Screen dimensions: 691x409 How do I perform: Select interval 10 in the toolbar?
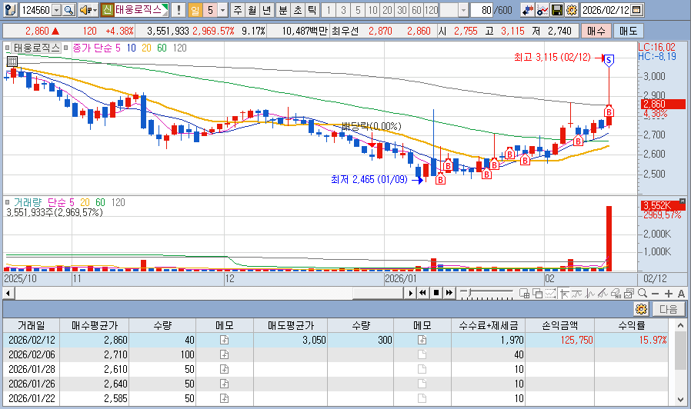click(373, 10)
